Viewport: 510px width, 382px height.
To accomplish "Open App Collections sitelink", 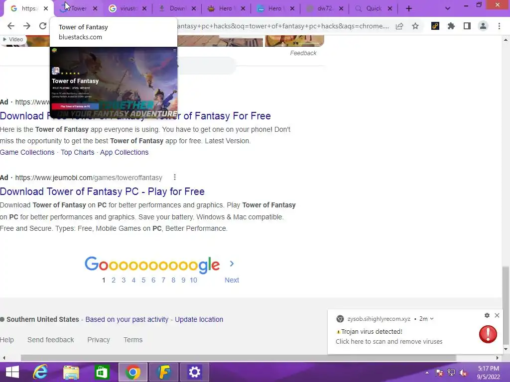I will point(124,152).
